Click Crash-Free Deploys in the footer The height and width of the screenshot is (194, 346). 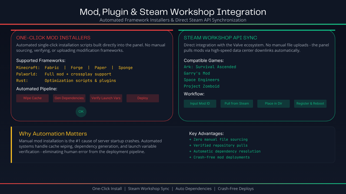pos(236,189)
